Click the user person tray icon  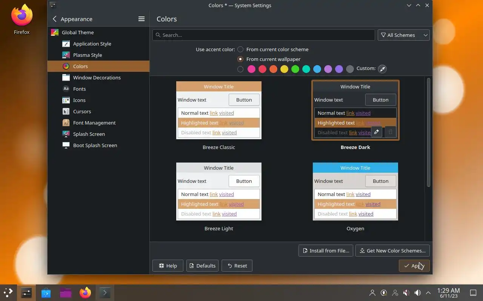coord(372,293)
